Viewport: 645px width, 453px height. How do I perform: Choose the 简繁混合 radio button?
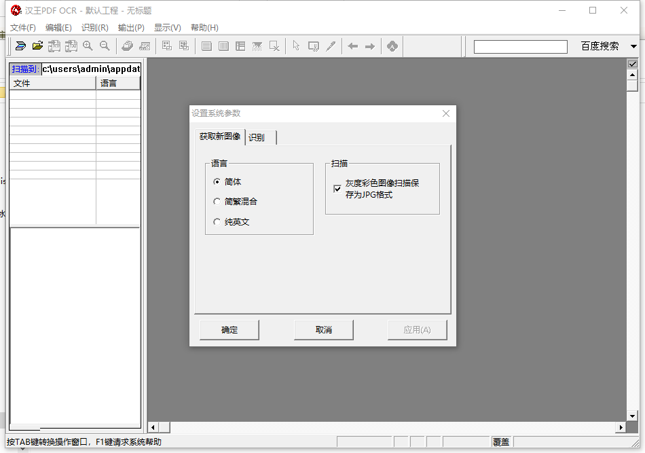pyautogui.click(x=217, y=202)
